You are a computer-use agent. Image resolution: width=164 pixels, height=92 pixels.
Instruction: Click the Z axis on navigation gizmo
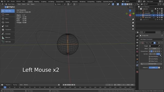click(x=130, y=11)
